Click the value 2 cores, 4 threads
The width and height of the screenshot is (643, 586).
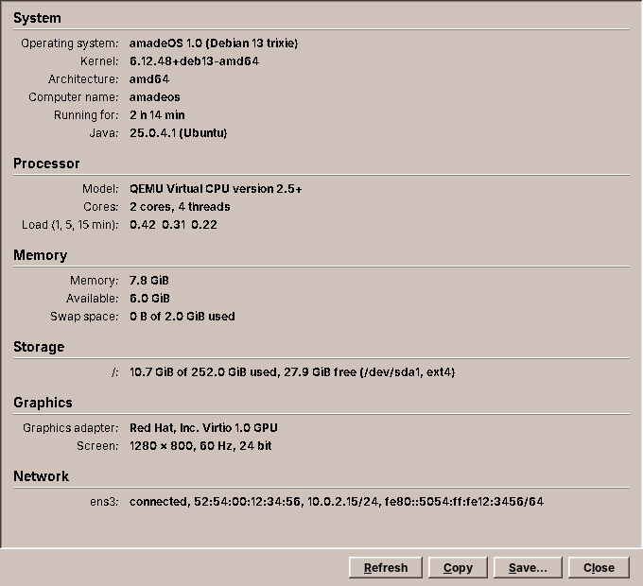pyautogui.click(x=180, y=207)
